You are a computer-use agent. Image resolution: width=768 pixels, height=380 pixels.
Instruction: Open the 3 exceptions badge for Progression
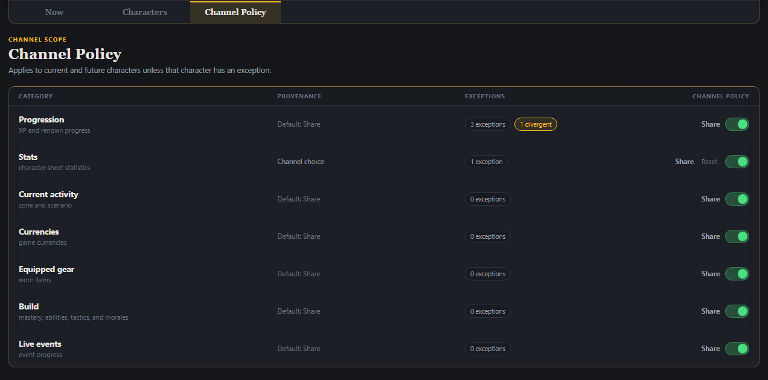click(488, 124)
